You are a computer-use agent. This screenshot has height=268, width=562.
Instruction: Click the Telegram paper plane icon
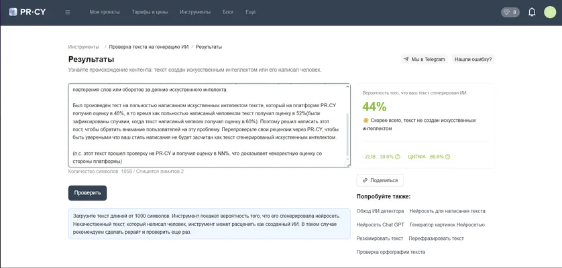coord(406,60)
